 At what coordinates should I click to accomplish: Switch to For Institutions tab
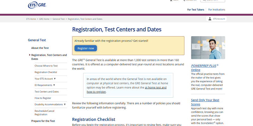point(217,9)
